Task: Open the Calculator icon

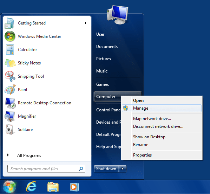Action: [10, 50]
